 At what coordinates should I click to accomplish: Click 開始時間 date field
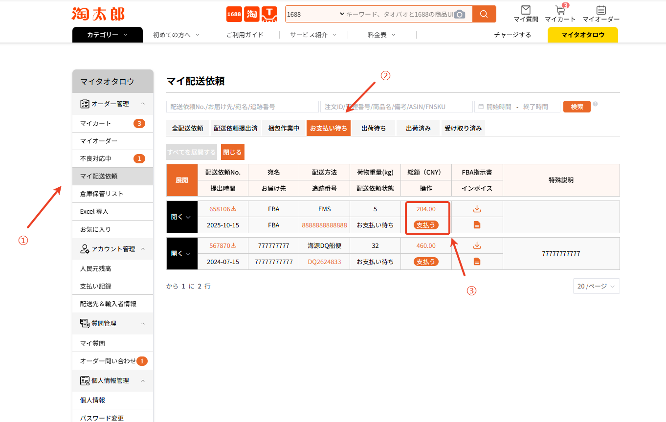tap(499, 107)
